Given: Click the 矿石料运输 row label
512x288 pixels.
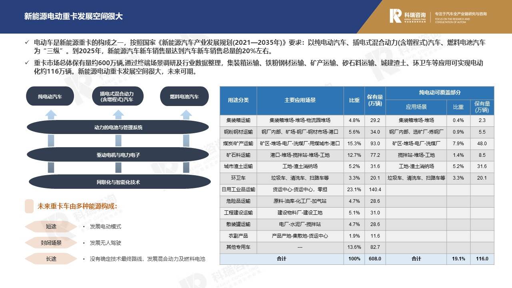Looking at the screenshot, I should (x=238, y=155).
